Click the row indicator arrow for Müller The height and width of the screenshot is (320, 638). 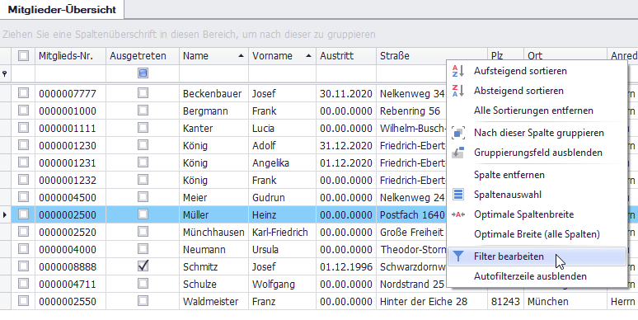pos(4,214)
